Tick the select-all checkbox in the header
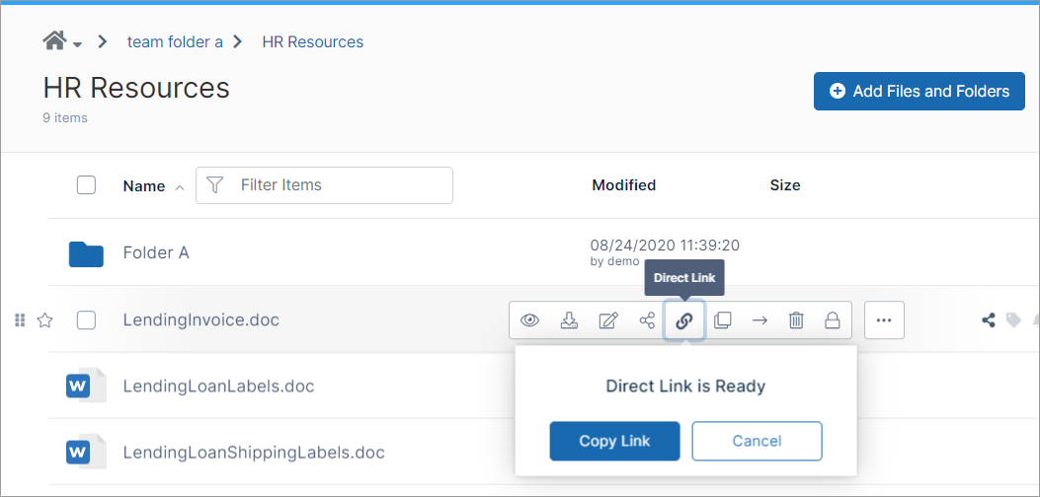Viewport: 1040px width, 497px height. pyautogui.click(x=86, y=185)
